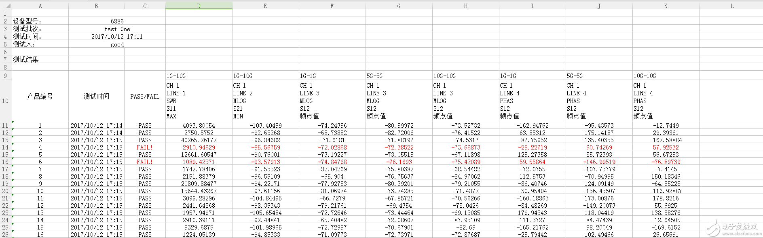The image size is (763, 238).
Task: Select the '产品编号' header cell
Action: [40, 97]
